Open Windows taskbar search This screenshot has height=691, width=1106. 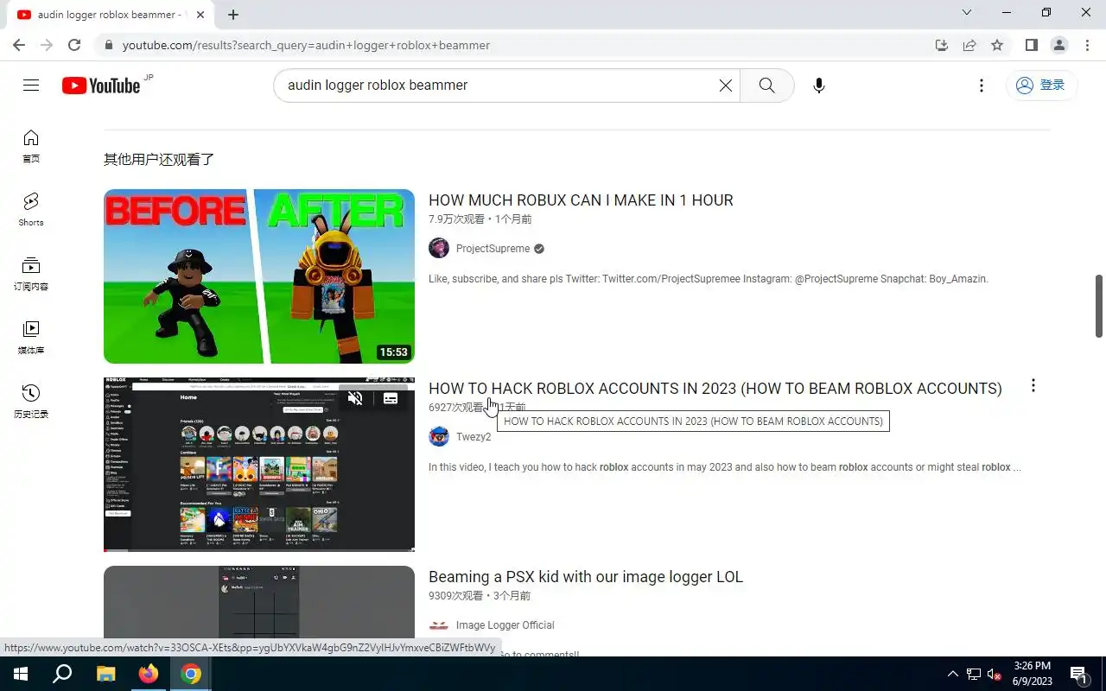click(x=62, y=674)
